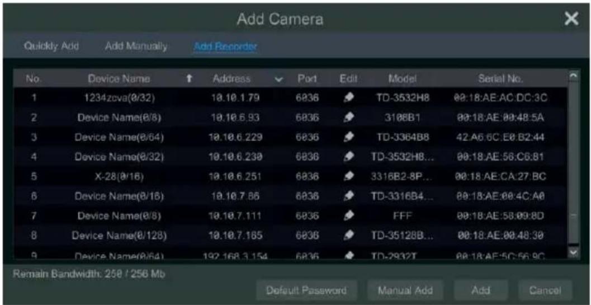Image resolution: width=591 pixels, height=305 pixels.
Task: Select address 10.10.7.86
Action: [235, 196]
